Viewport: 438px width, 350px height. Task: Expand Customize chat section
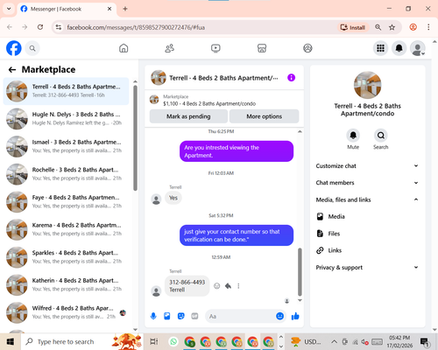coord(367,166)
